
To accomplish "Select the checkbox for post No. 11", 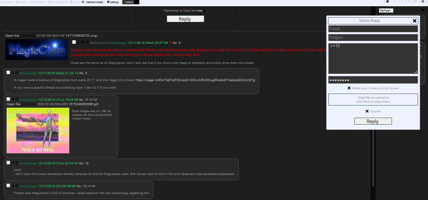I will tap(8, 99).
